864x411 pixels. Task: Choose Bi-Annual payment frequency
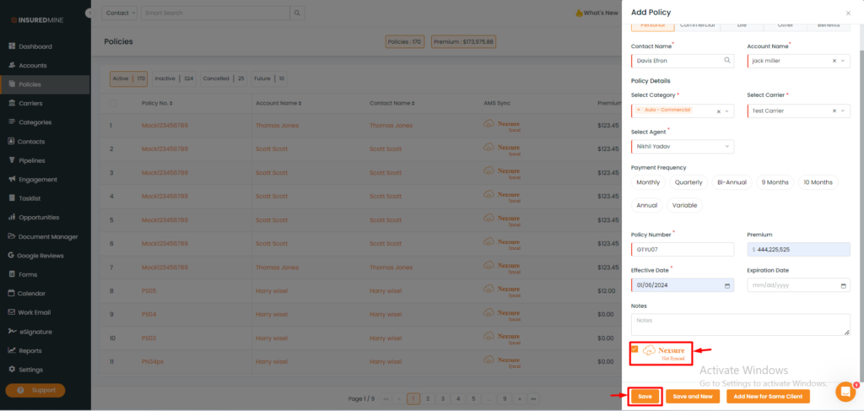tap(732, 181)
